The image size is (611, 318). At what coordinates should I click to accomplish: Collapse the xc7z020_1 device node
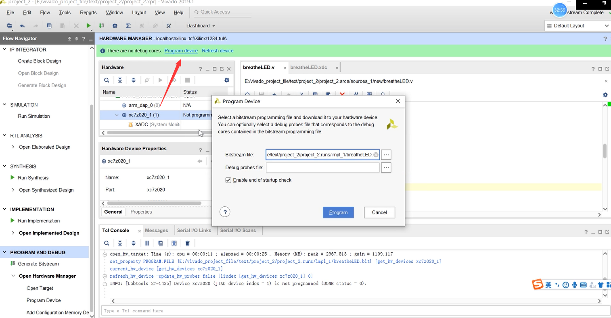117,115
